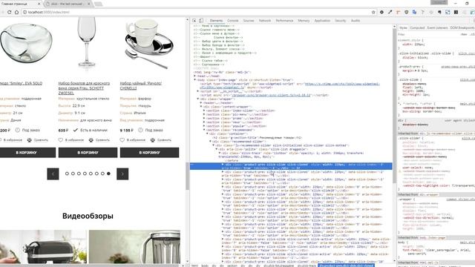Screen dimensions: 475x267
Task: Click the compare icon on the wine glasses product
Action: pyautogui.click(x=91, y=140)
